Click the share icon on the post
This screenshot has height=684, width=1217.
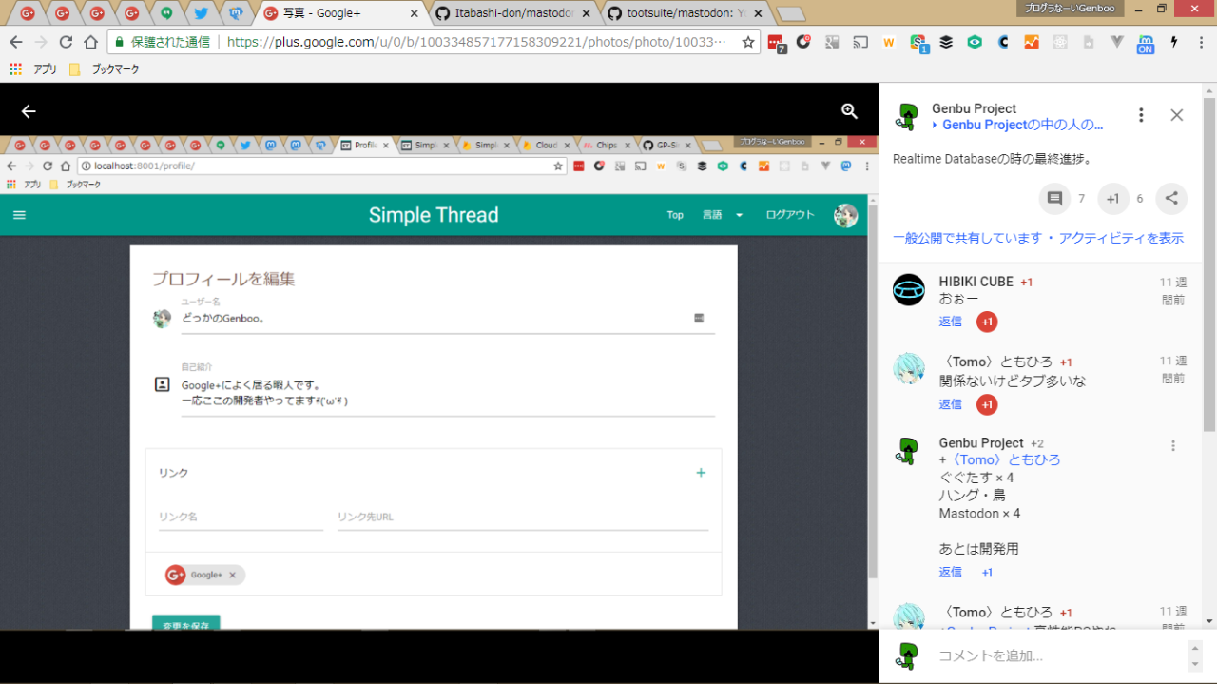coord(1171,199)
